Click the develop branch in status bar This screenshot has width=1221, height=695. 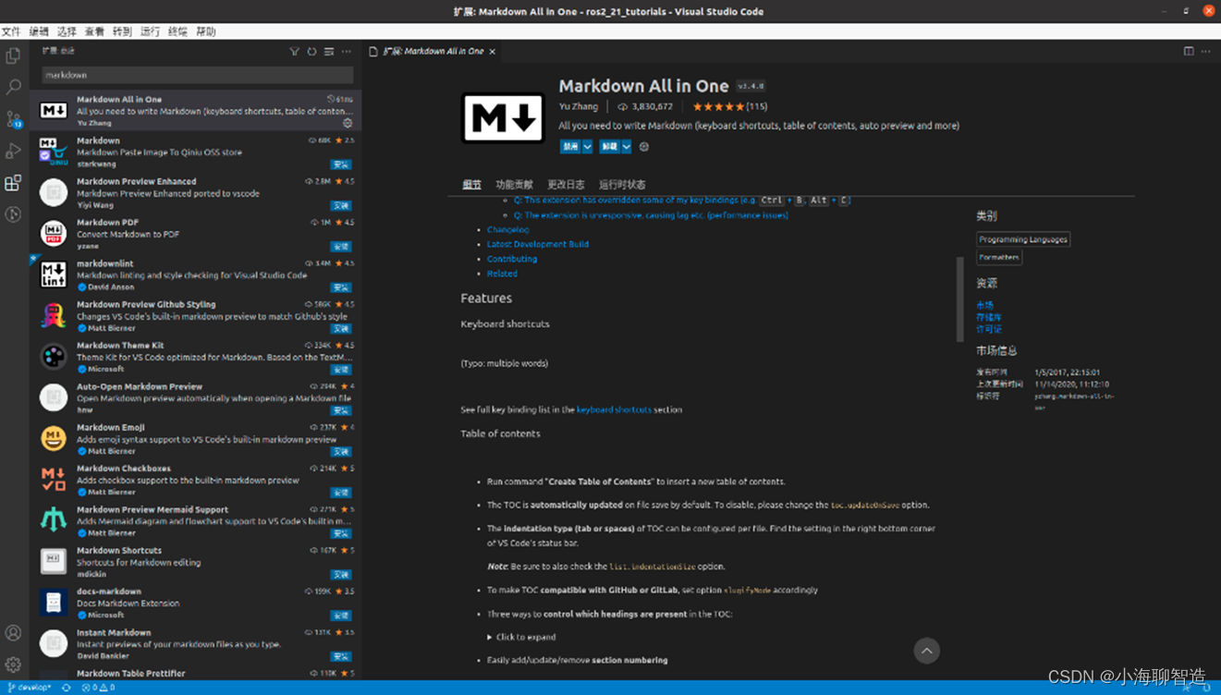(x=30, y=688)
